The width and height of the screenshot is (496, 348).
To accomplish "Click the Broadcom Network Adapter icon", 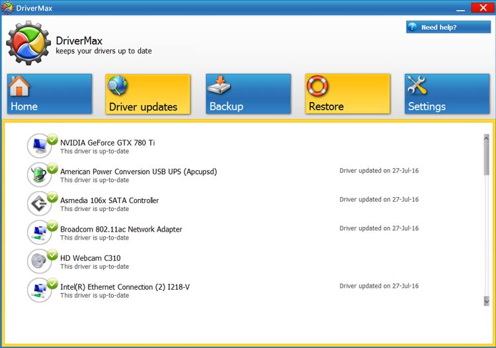I will tap(40, 232).
